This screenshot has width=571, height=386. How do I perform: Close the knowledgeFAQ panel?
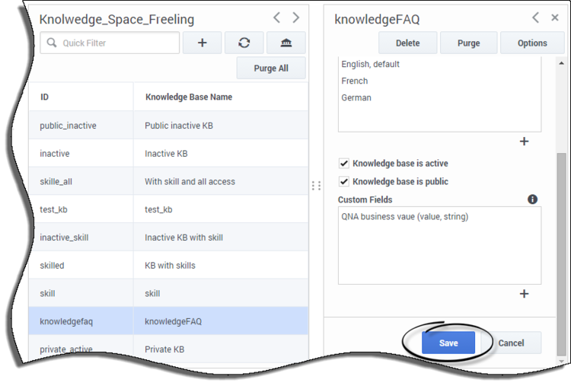(x=554, y=18)
